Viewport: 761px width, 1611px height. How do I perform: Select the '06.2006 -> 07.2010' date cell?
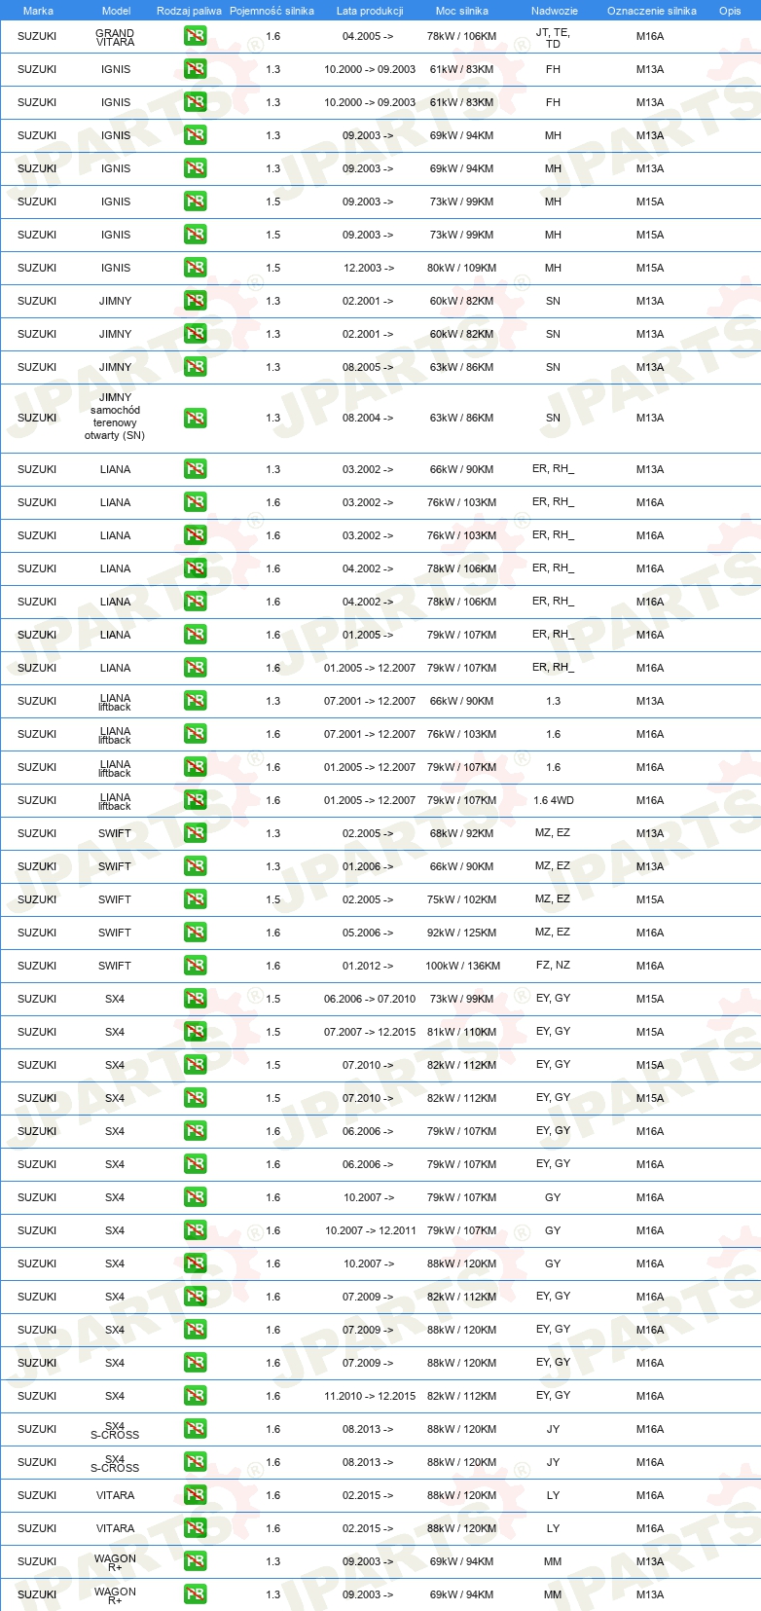pyautogui.click(x=370, y=999)
